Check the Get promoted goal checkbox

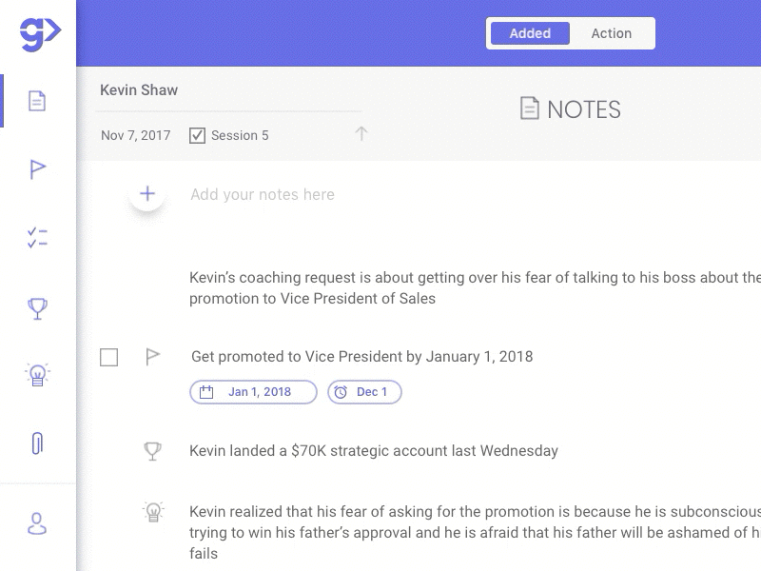point(109,357)
